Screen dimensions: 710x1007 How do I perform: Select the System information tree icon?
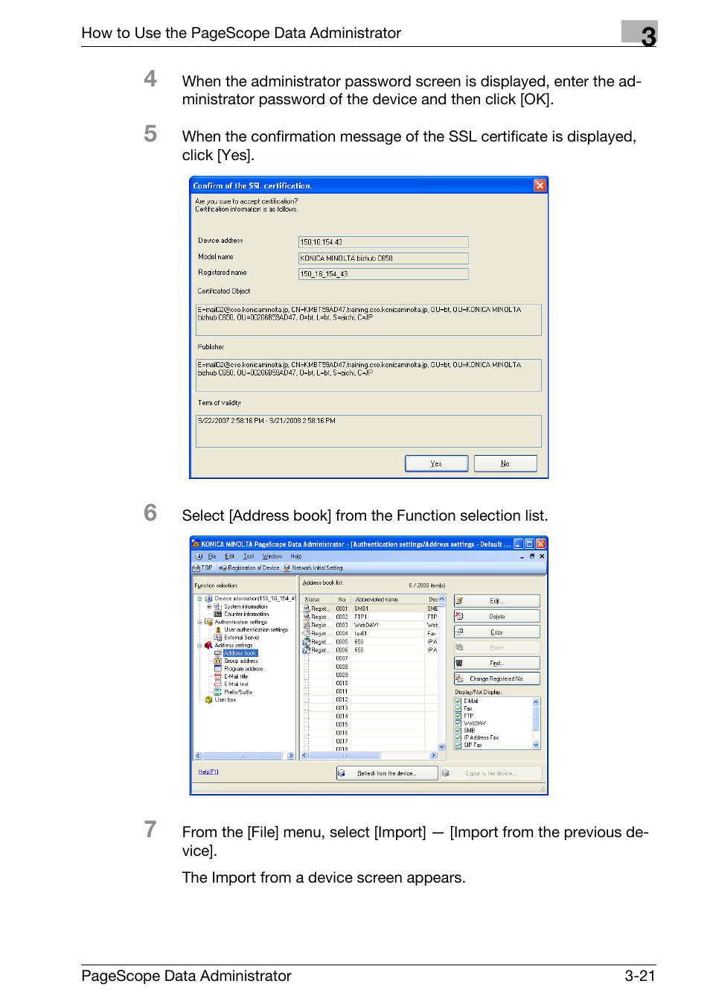(x=218, y=606)
